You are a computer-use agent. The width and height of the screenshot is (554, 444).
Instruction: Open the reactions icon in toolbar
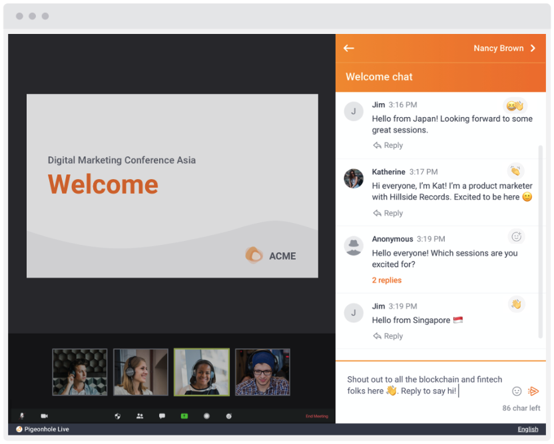[229, 416]
